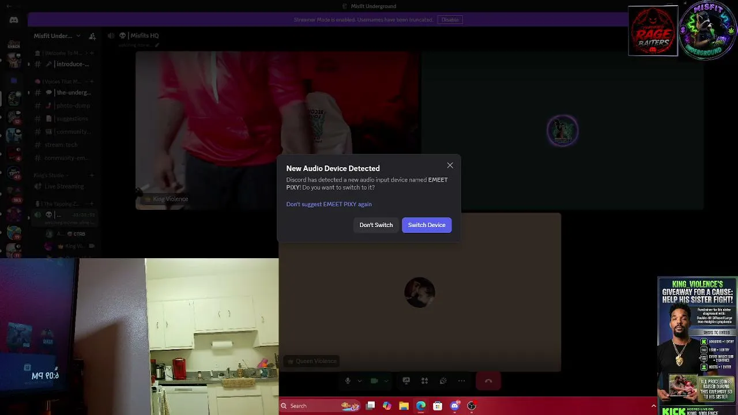This screenshot has width=738, height=415.
Task: Show hidden system tray icons
Action: (x=653, y=406)
